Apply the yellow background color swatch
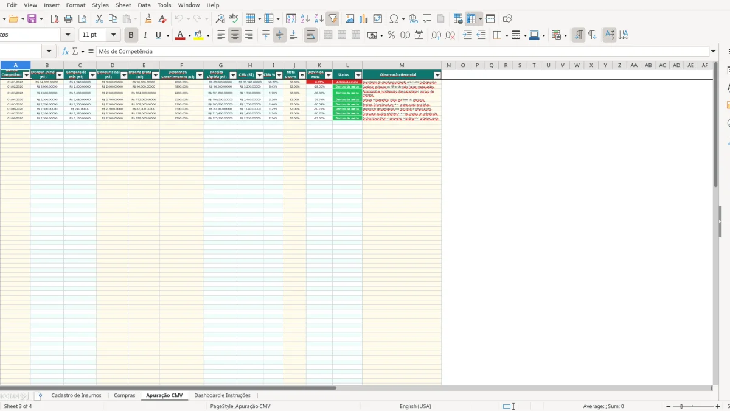The height and width of the screenshot is (411, 730). (x=198, y=35)
